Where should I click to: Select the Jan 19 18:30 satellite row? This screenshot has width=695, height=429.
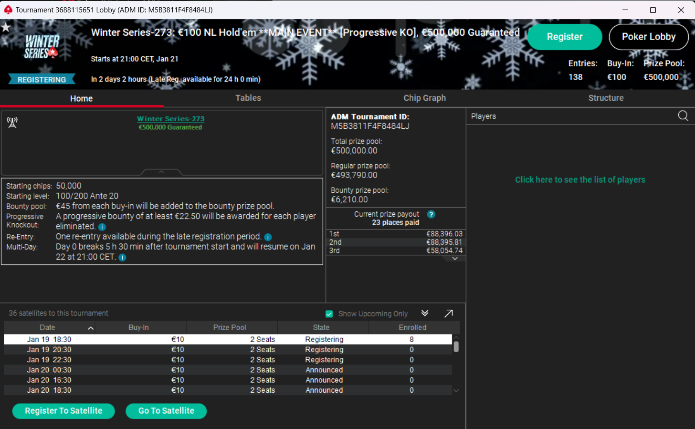pos(228,340)
